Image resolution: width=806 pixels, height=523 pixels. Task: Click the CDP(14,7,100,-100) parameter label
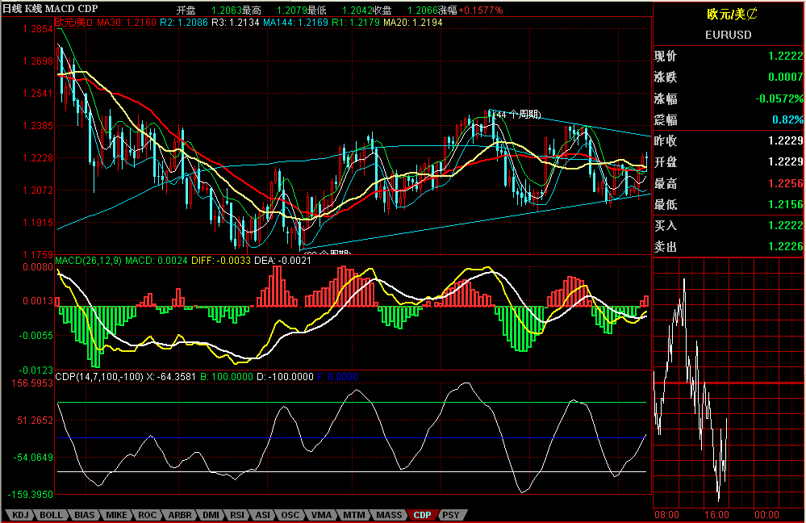pos(98,376)
